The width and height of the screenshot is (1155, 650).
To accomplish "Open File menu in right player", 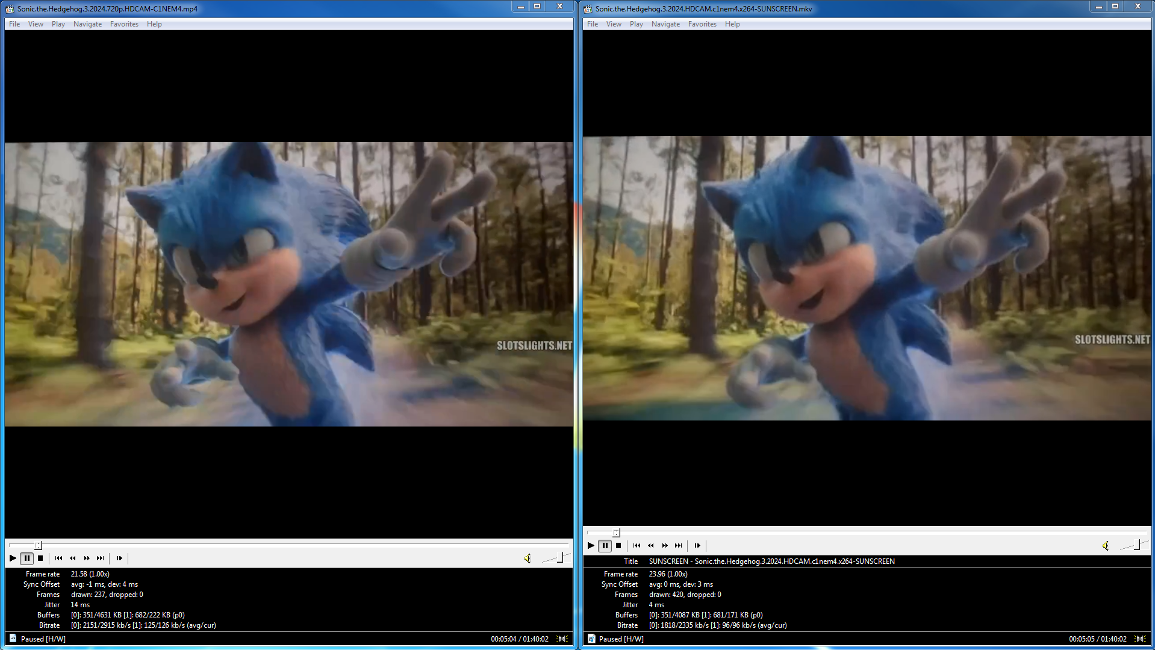I will tap(593, 24).
